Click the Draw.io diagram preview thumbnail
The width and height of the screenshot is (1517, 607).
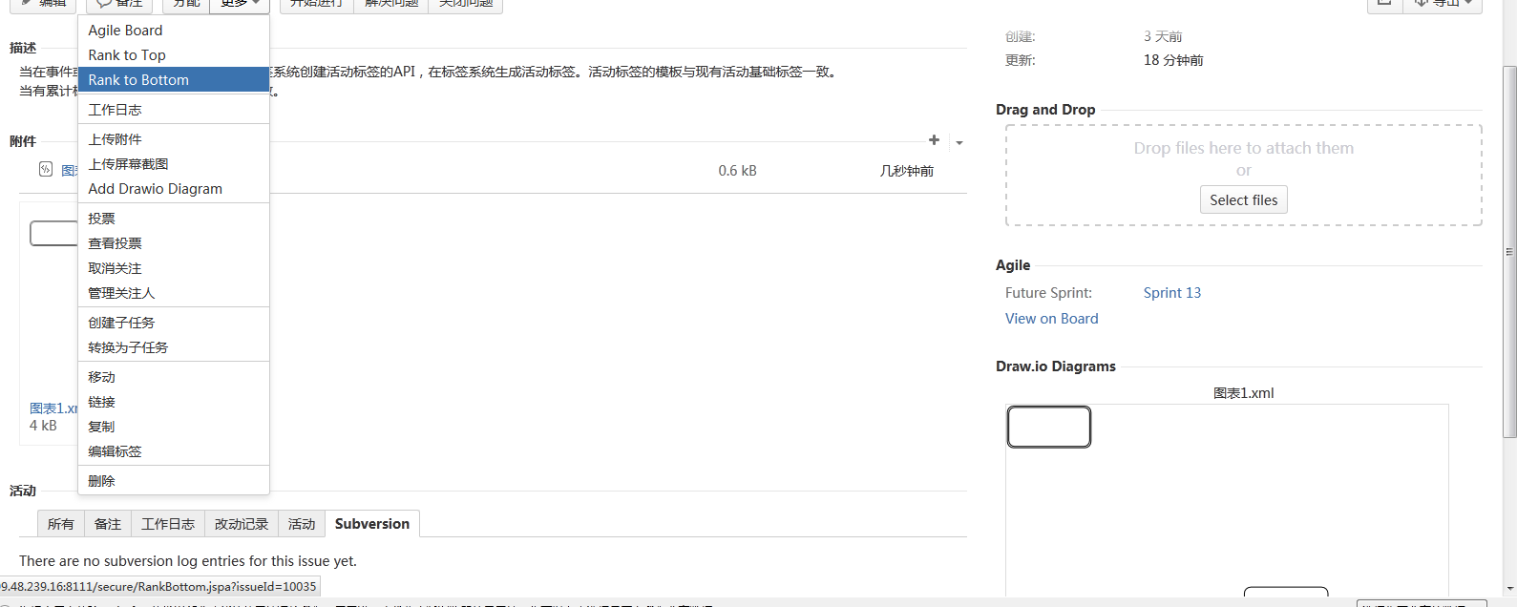pyautogui.click(x=1227, y=496)
